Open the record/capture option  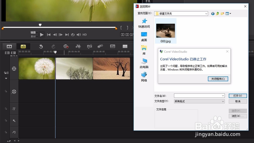(x=66, y=47)
